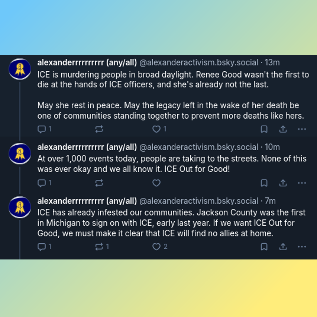Share the 10m-old post
Viewport: 317px width, 317px height.
283,183
